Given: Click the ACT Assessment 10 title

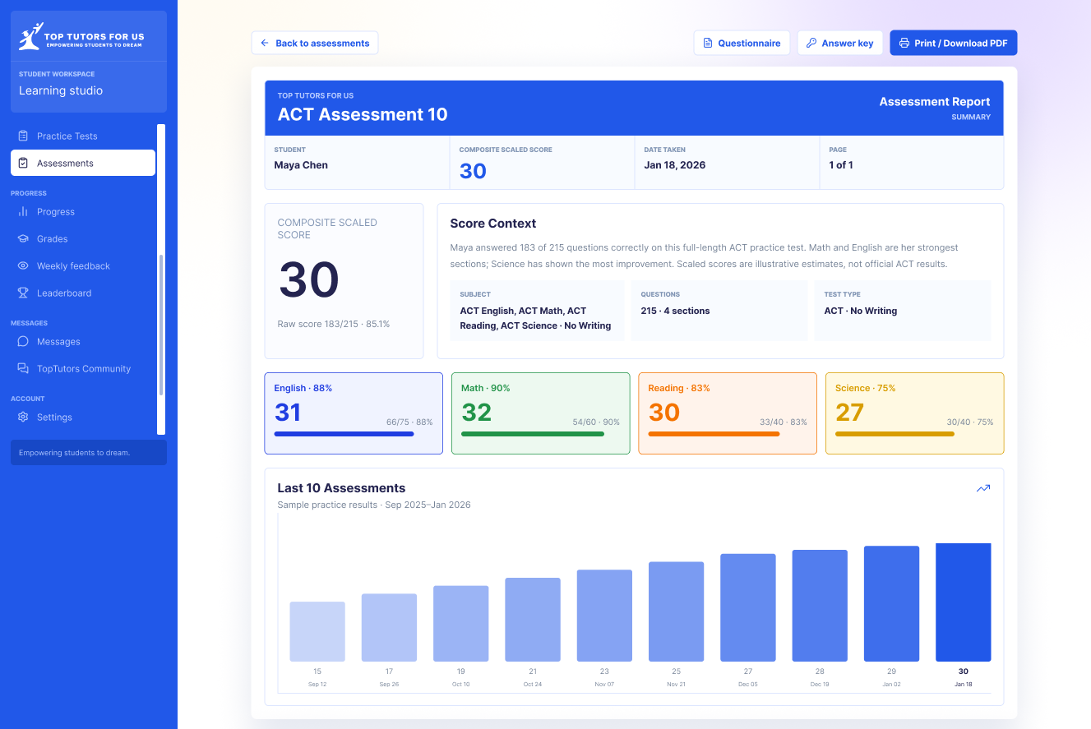Looking at the screenshot, I should [363, 114].
